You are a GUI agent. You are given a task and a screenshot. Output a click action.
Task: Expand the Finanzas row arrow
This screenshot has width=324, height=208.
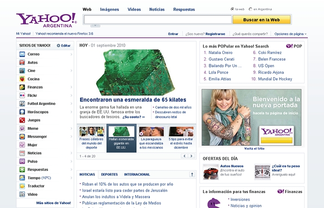pos(71,87)
